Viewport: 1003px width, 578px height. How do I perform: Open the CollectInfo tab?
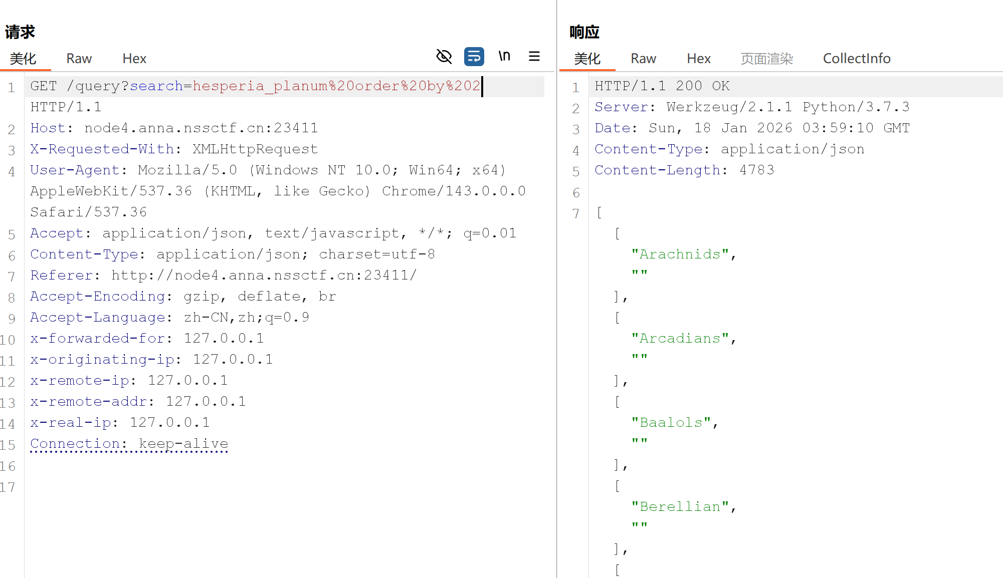(857, 59)
